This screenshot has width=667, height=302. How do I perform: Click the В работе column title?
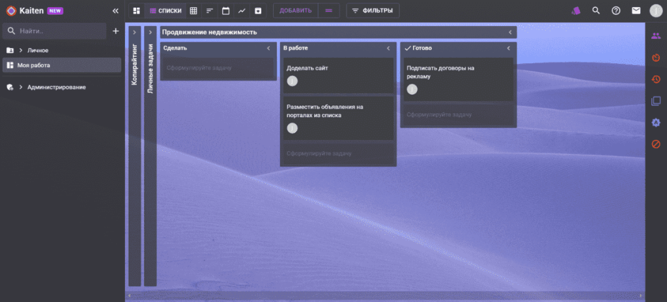tap(296, 48)
